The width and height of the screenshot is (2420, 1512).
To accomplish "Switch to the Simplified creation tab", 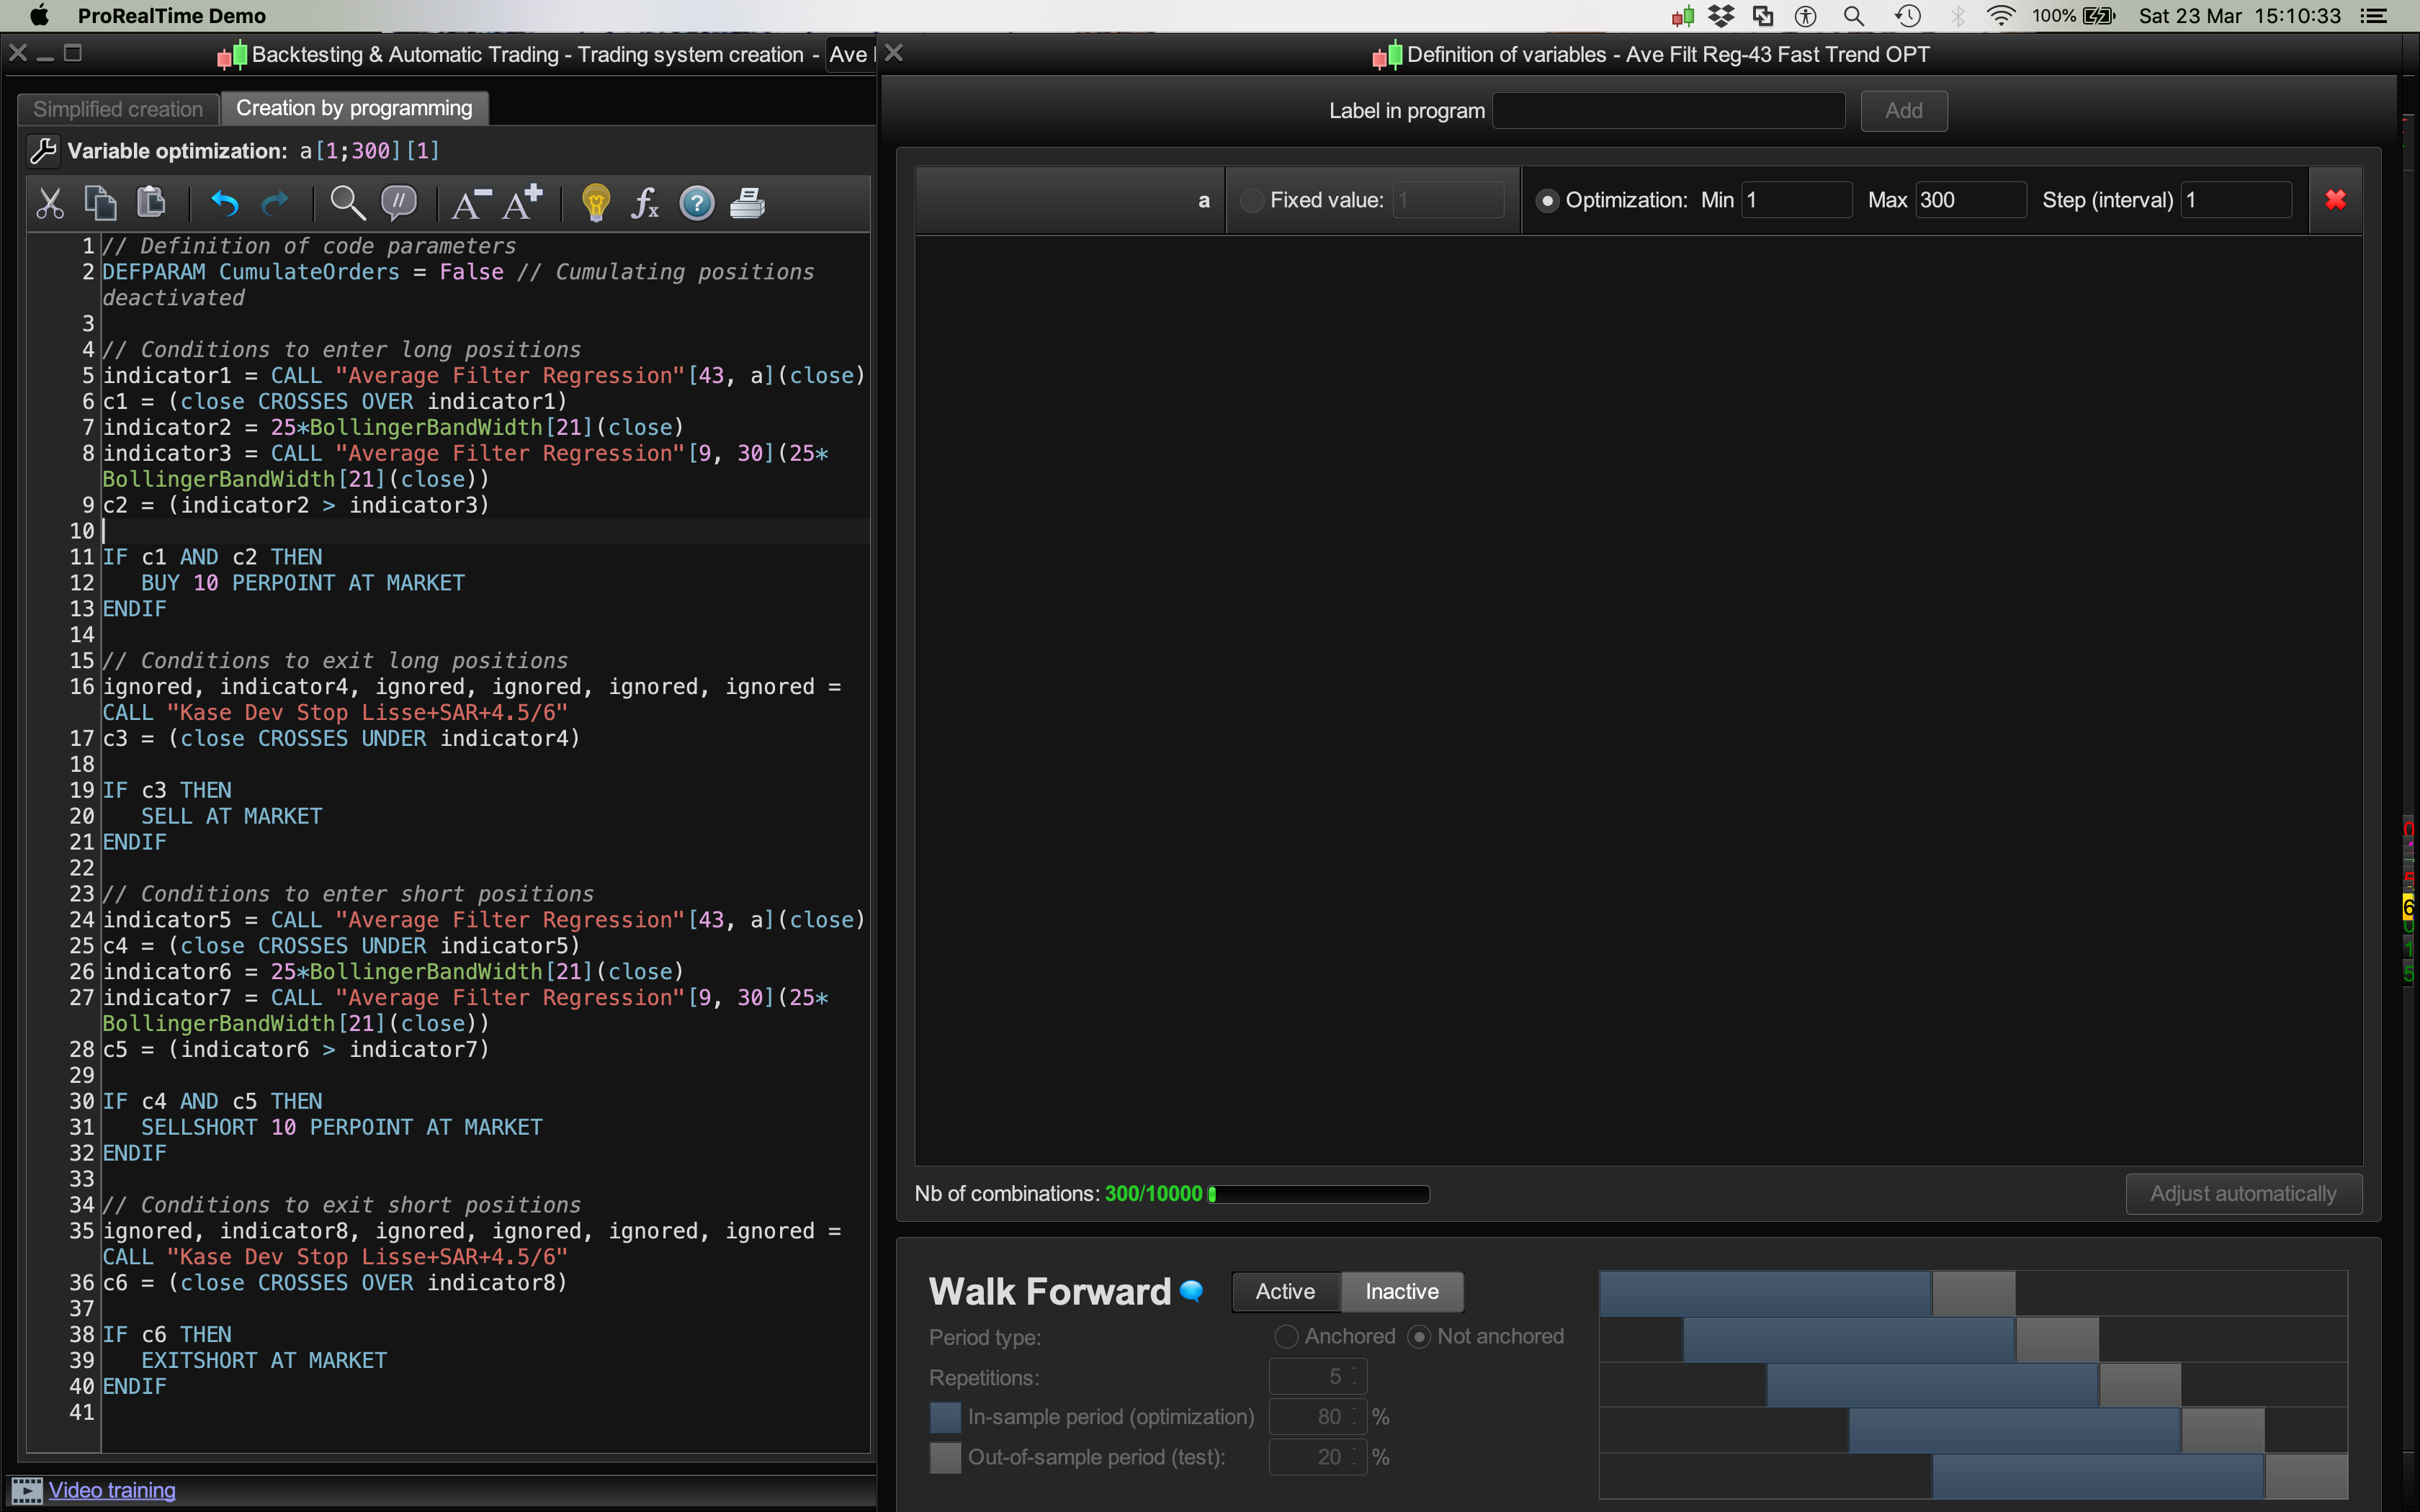I will click(118, 109).
